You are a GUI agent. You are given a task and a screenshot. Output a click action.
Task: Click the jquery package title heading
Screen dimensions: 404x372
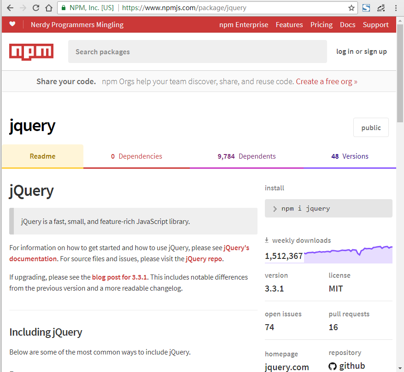[x=32, y=126]
